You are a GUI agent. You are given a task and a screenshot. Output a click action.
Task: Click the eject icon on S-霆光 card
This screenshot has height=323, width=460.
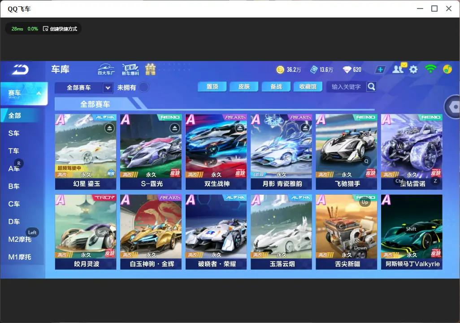click(x=174, y=128)
